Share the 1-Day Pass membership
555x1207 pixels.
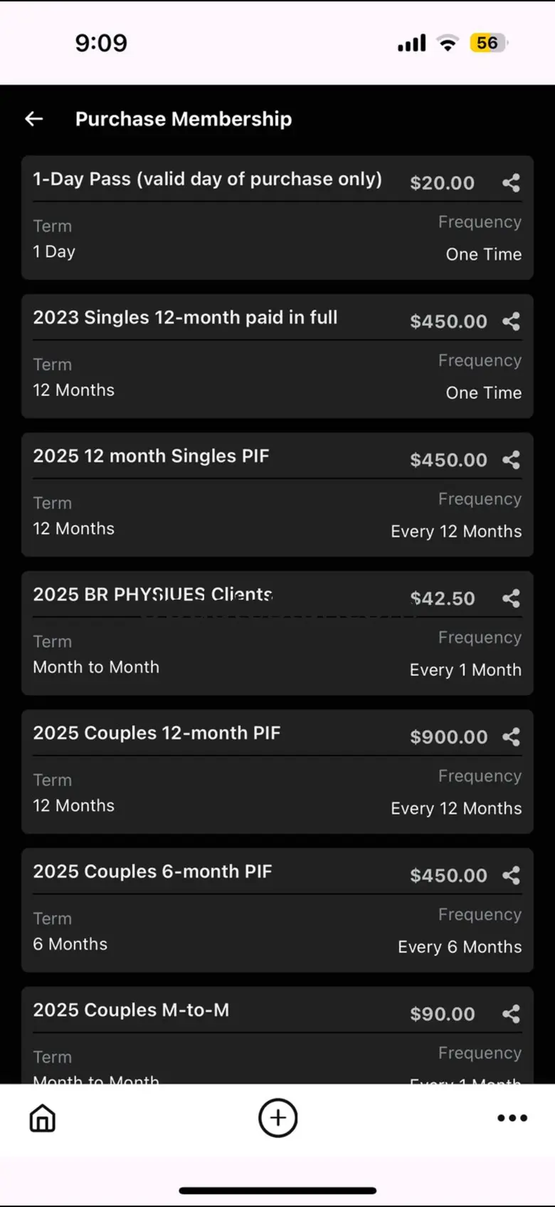pos(511,183)
